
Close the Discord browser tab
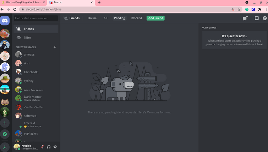[x=92, y=2]
